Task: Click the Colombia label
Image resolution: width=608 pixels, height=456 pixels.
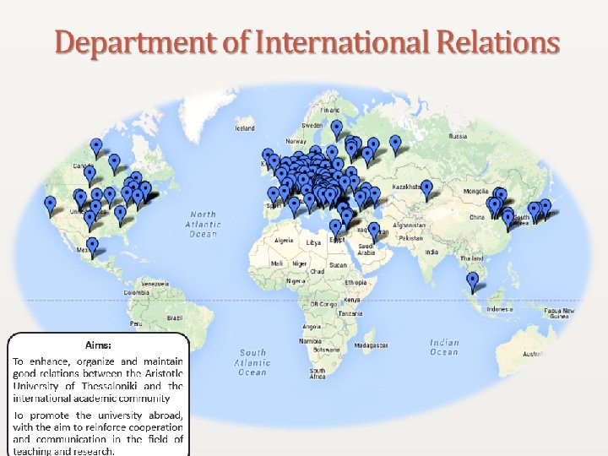Action: [x=137, y=292]
